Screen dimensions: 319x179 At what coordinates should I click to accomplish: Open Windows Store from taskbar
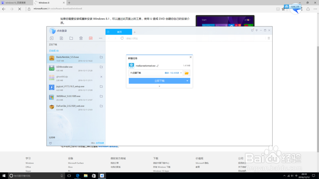click(93, 176)
